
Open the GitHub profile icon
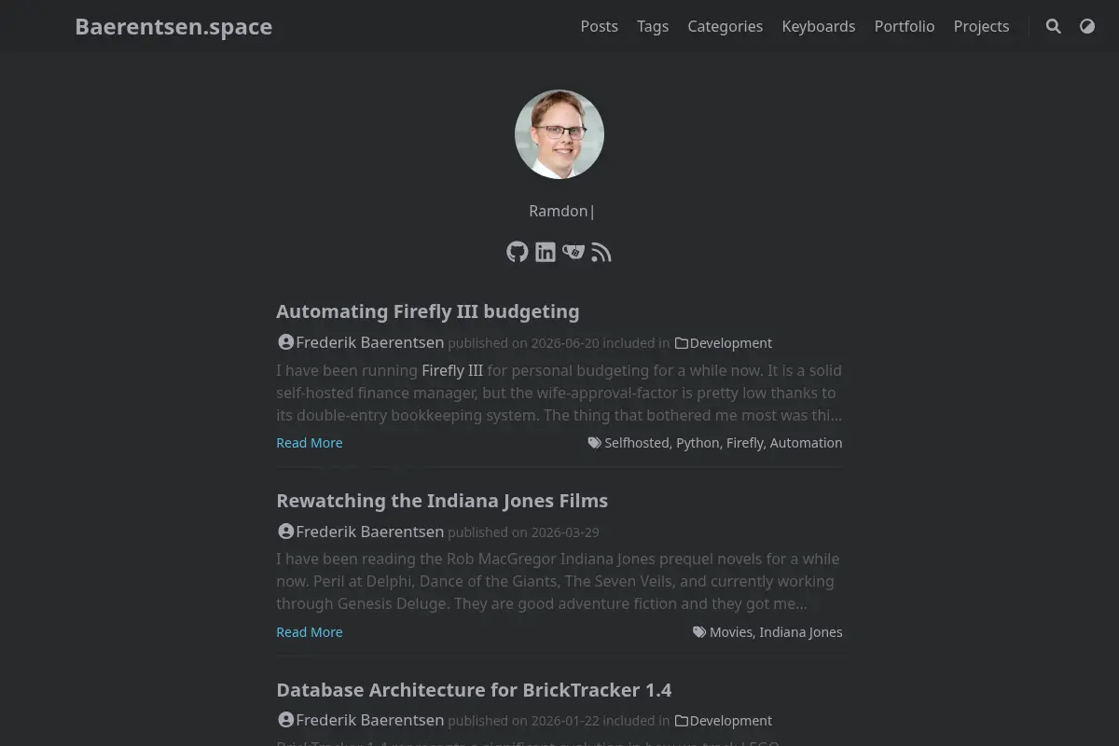click(518, 252)
